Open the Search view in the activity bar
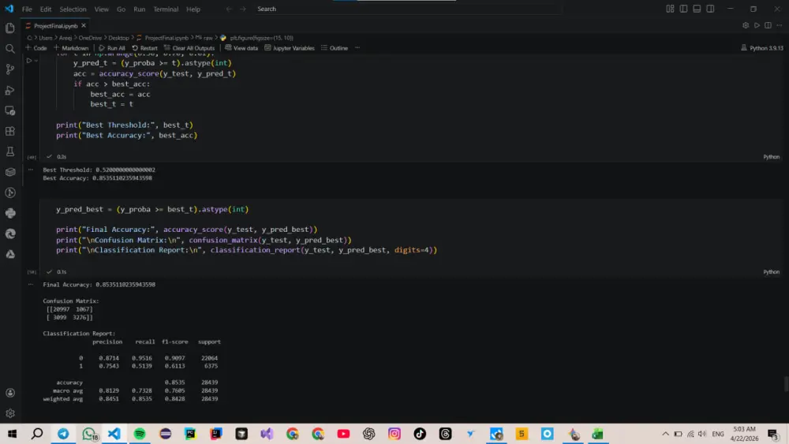The image size is (789, 444). pos(10,49)
